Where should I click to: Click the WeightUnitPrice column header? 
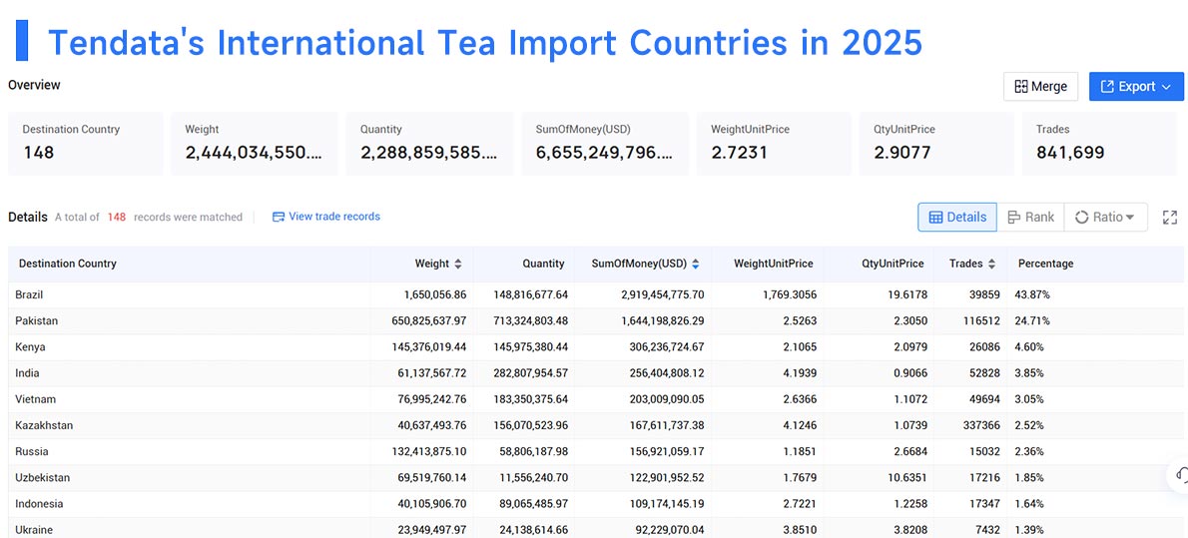pyautogui.click(x=773, y=264)
